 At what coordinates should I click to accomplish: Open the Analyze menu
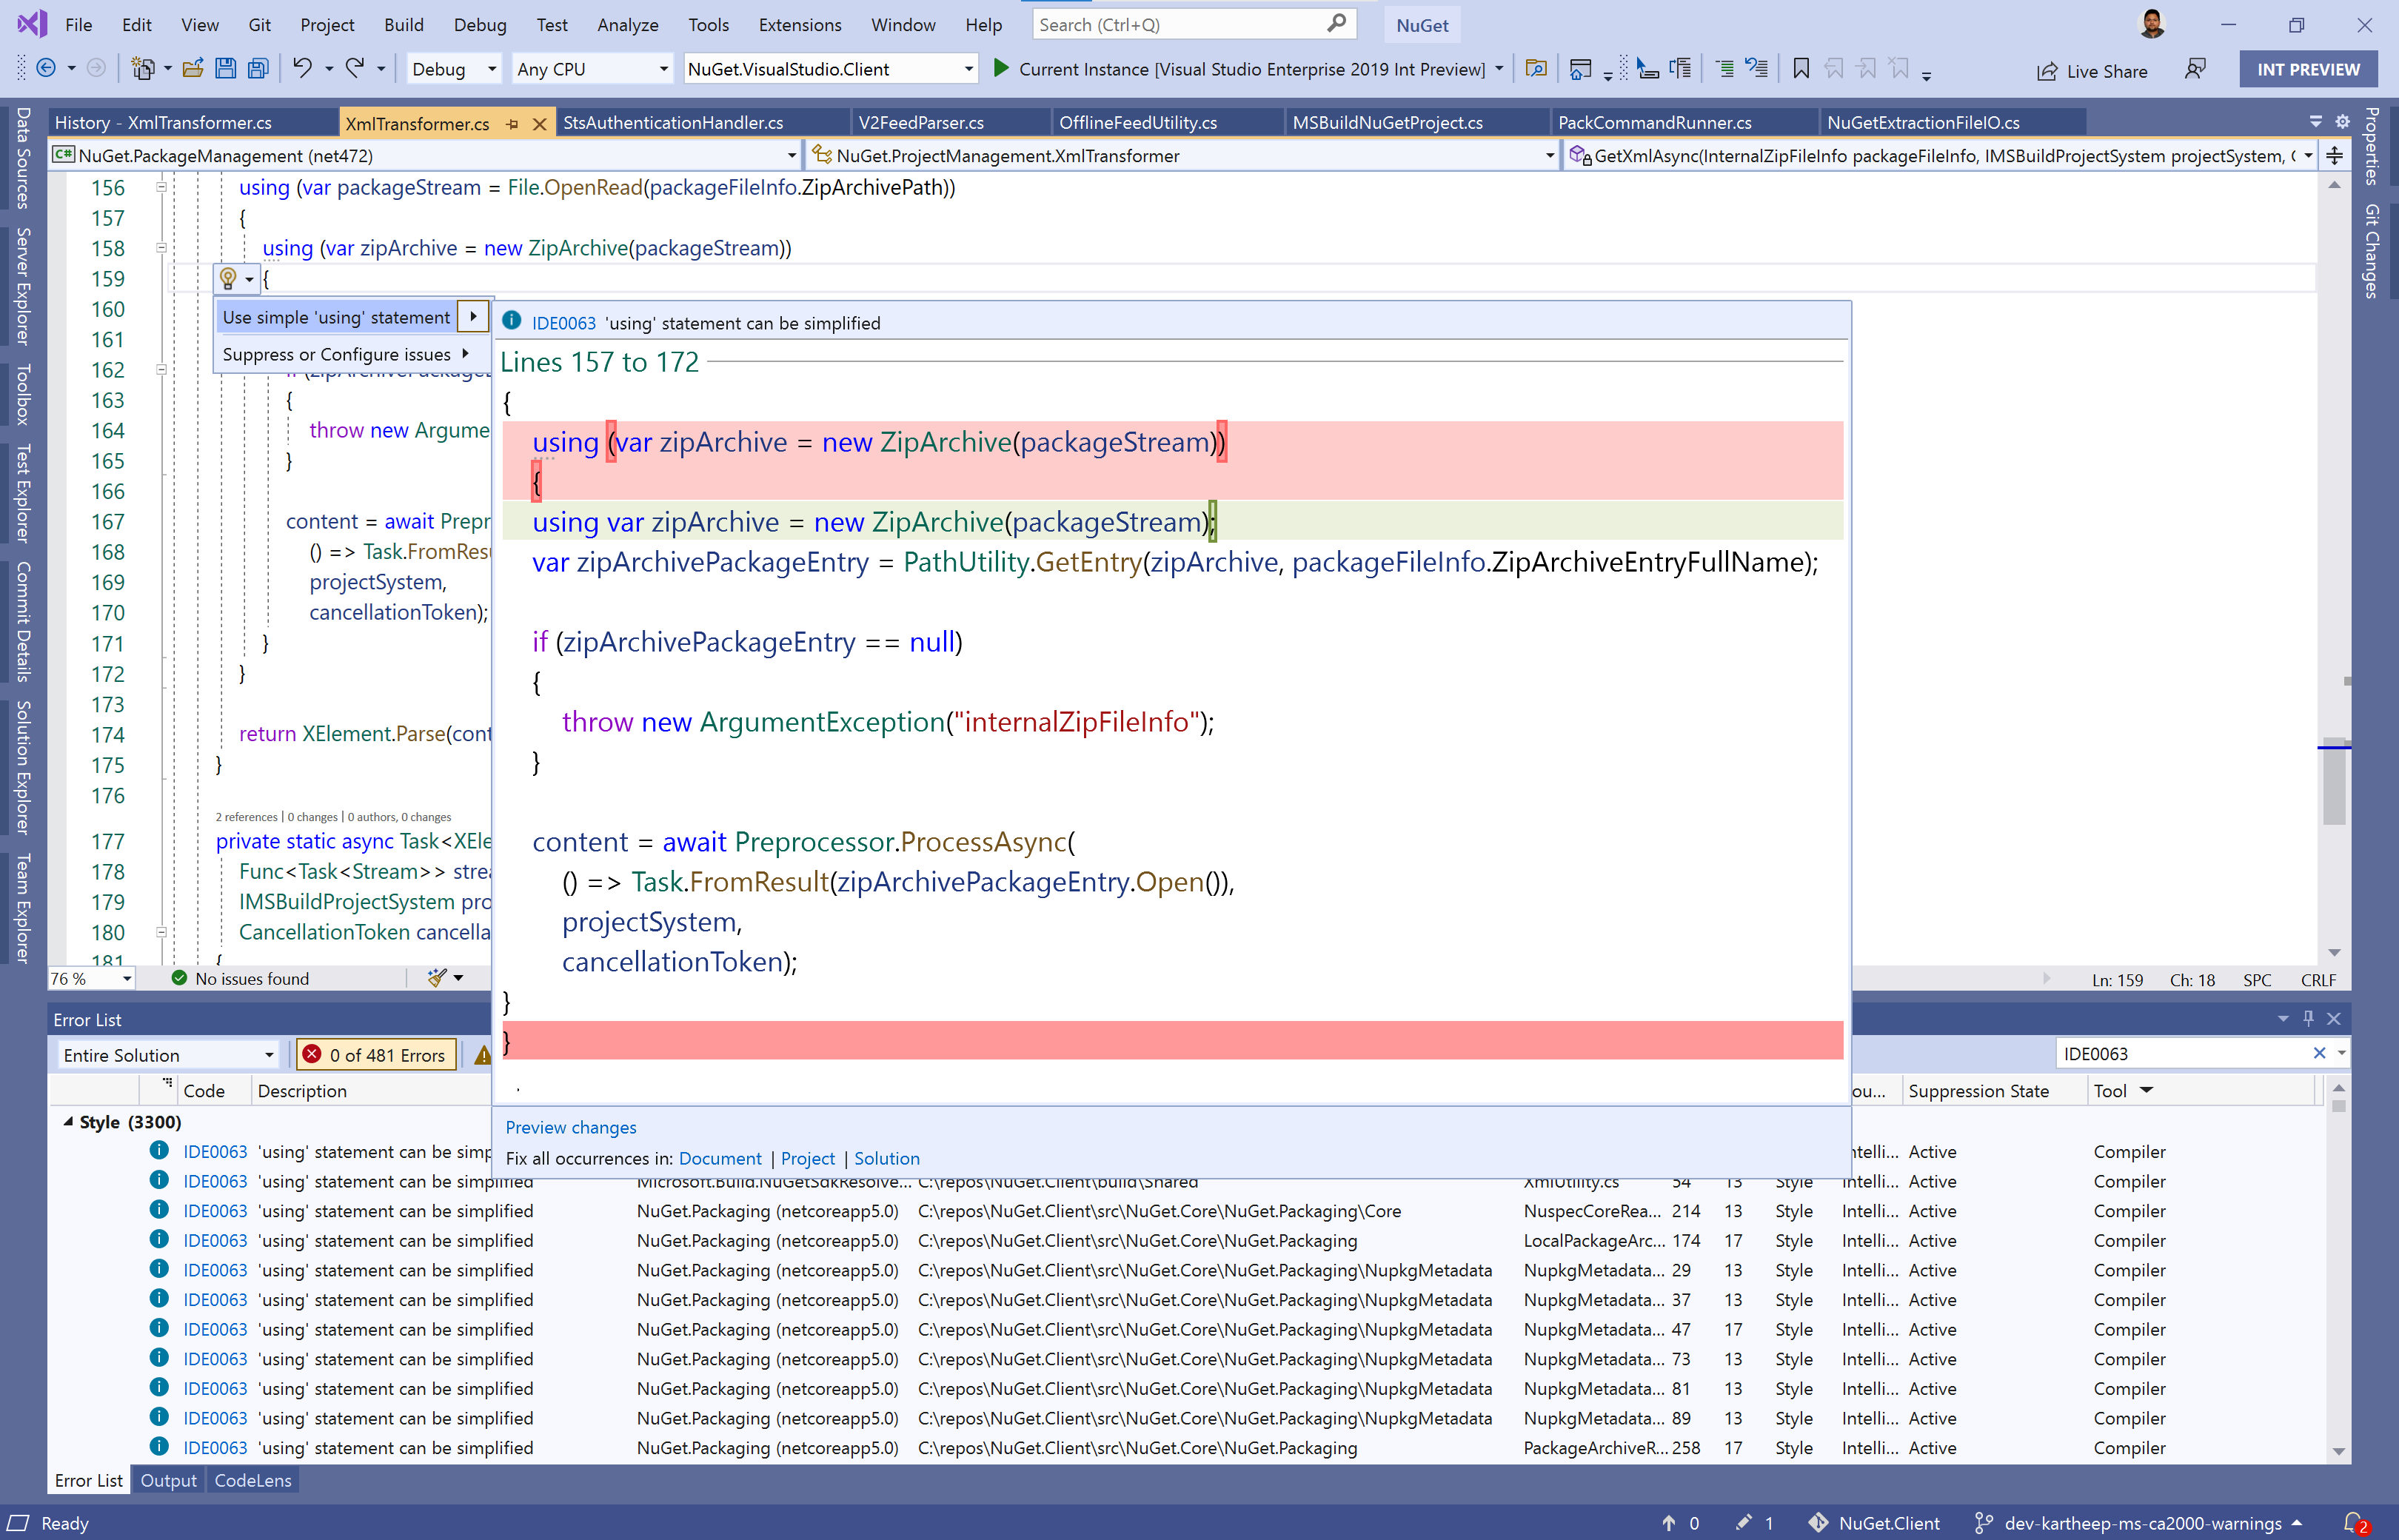tap(627, 24)
